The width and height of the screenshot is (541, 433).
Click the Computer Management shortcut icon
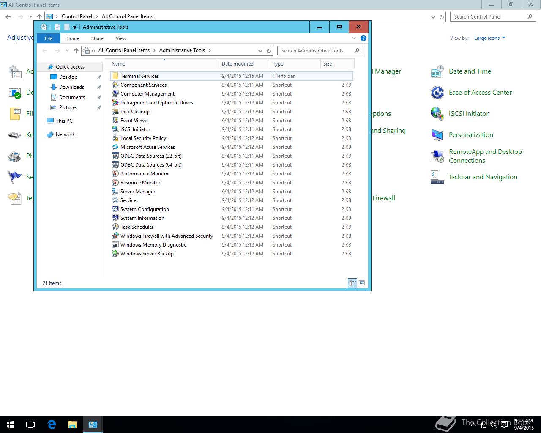click(115, 94)
